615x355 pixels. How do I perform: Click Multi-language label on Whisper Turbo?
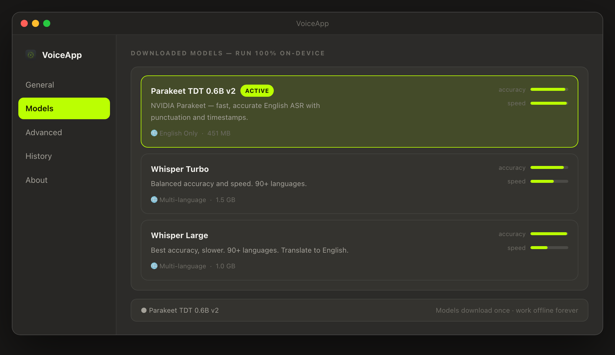pyautogui.click(x=183, y=200)
